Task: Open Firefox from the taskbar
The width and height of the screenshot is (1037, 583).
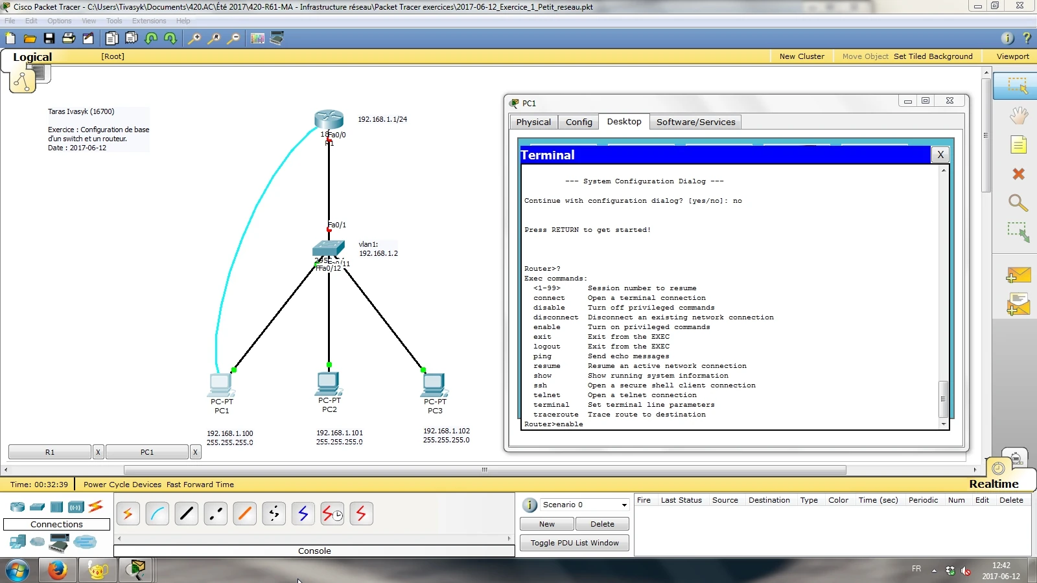Action: click(58, 571)
